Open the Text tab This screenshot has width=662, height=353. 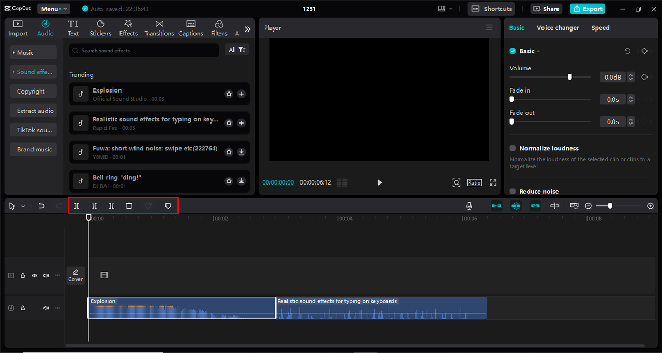click(x=73, y=28)
